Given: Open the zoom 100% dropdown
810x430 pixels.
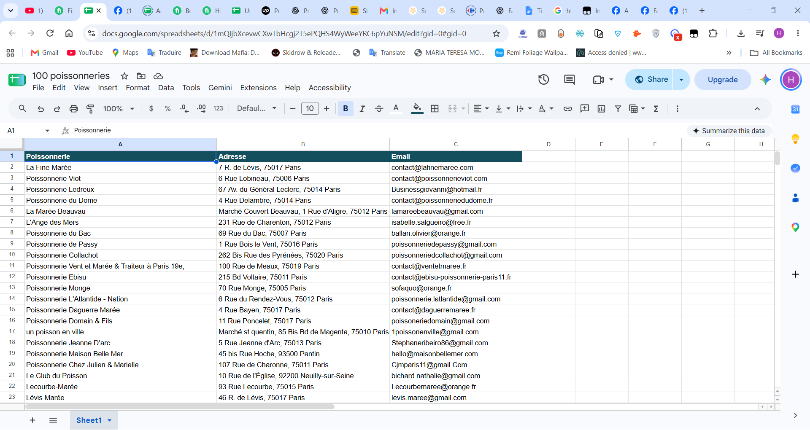Looking at the screenshot, I should point(119,109).
